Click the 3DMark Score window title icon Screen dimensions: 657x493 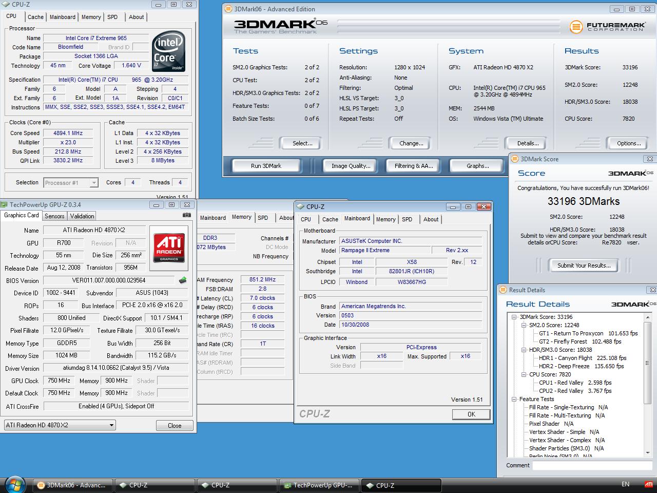(515, 159)
